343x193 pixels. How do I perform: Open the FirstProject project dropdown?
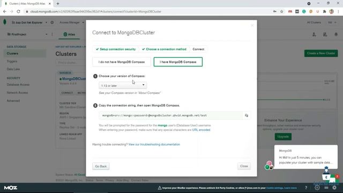[27, 34]
